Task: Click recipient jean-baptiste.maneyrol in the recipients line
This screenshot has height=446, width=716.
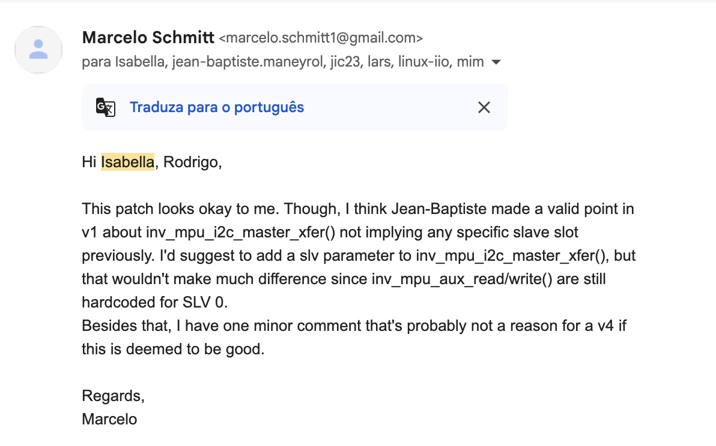Action: tap(249, 62)
